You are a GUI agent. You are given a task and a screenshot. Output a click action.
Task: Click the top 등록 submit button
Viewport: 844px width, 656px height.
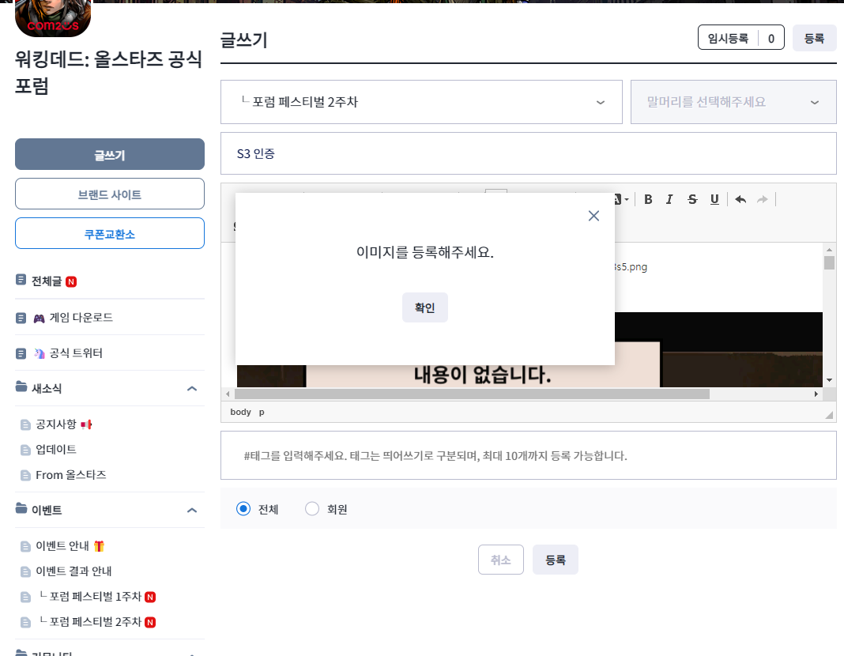(815, 38)
